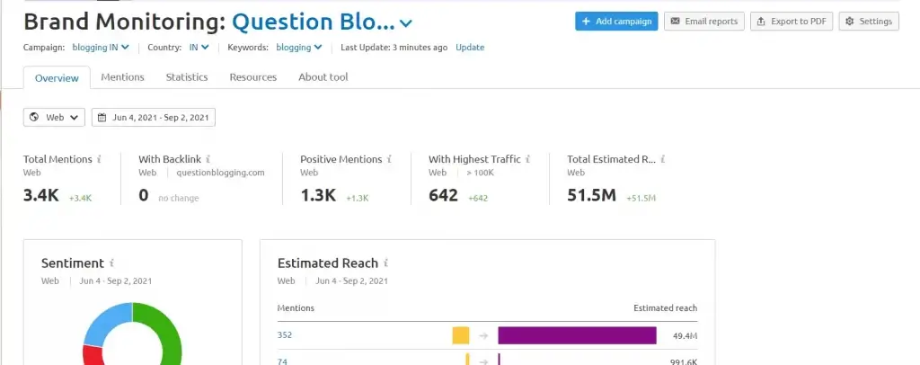Click info icon beside Sentiment heading

[111, 263]
